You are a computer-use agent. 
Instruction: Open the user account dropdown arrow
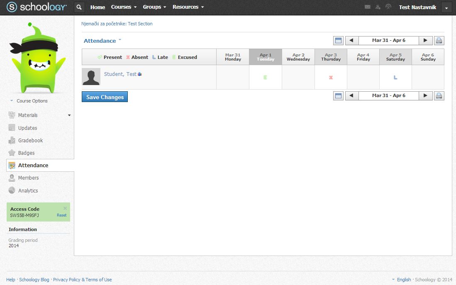446,7
